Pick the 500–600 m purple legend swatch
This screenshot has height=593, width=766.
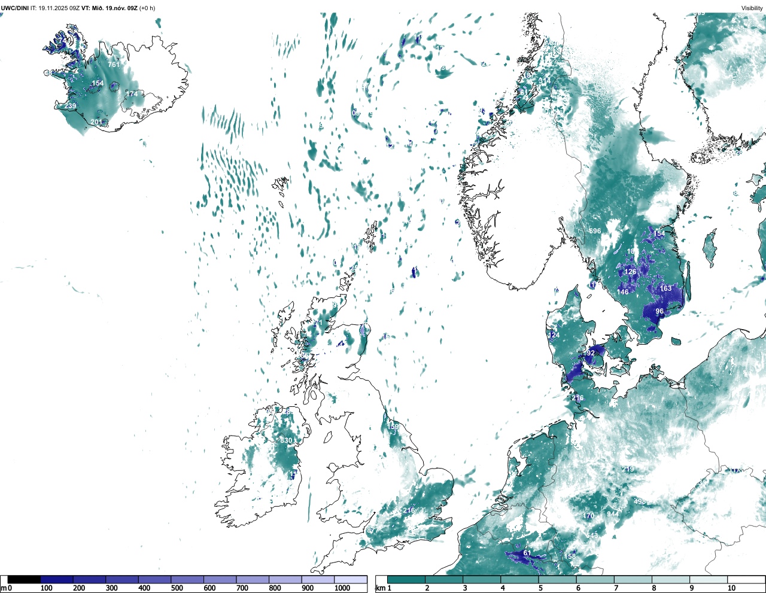pos(187,579)
